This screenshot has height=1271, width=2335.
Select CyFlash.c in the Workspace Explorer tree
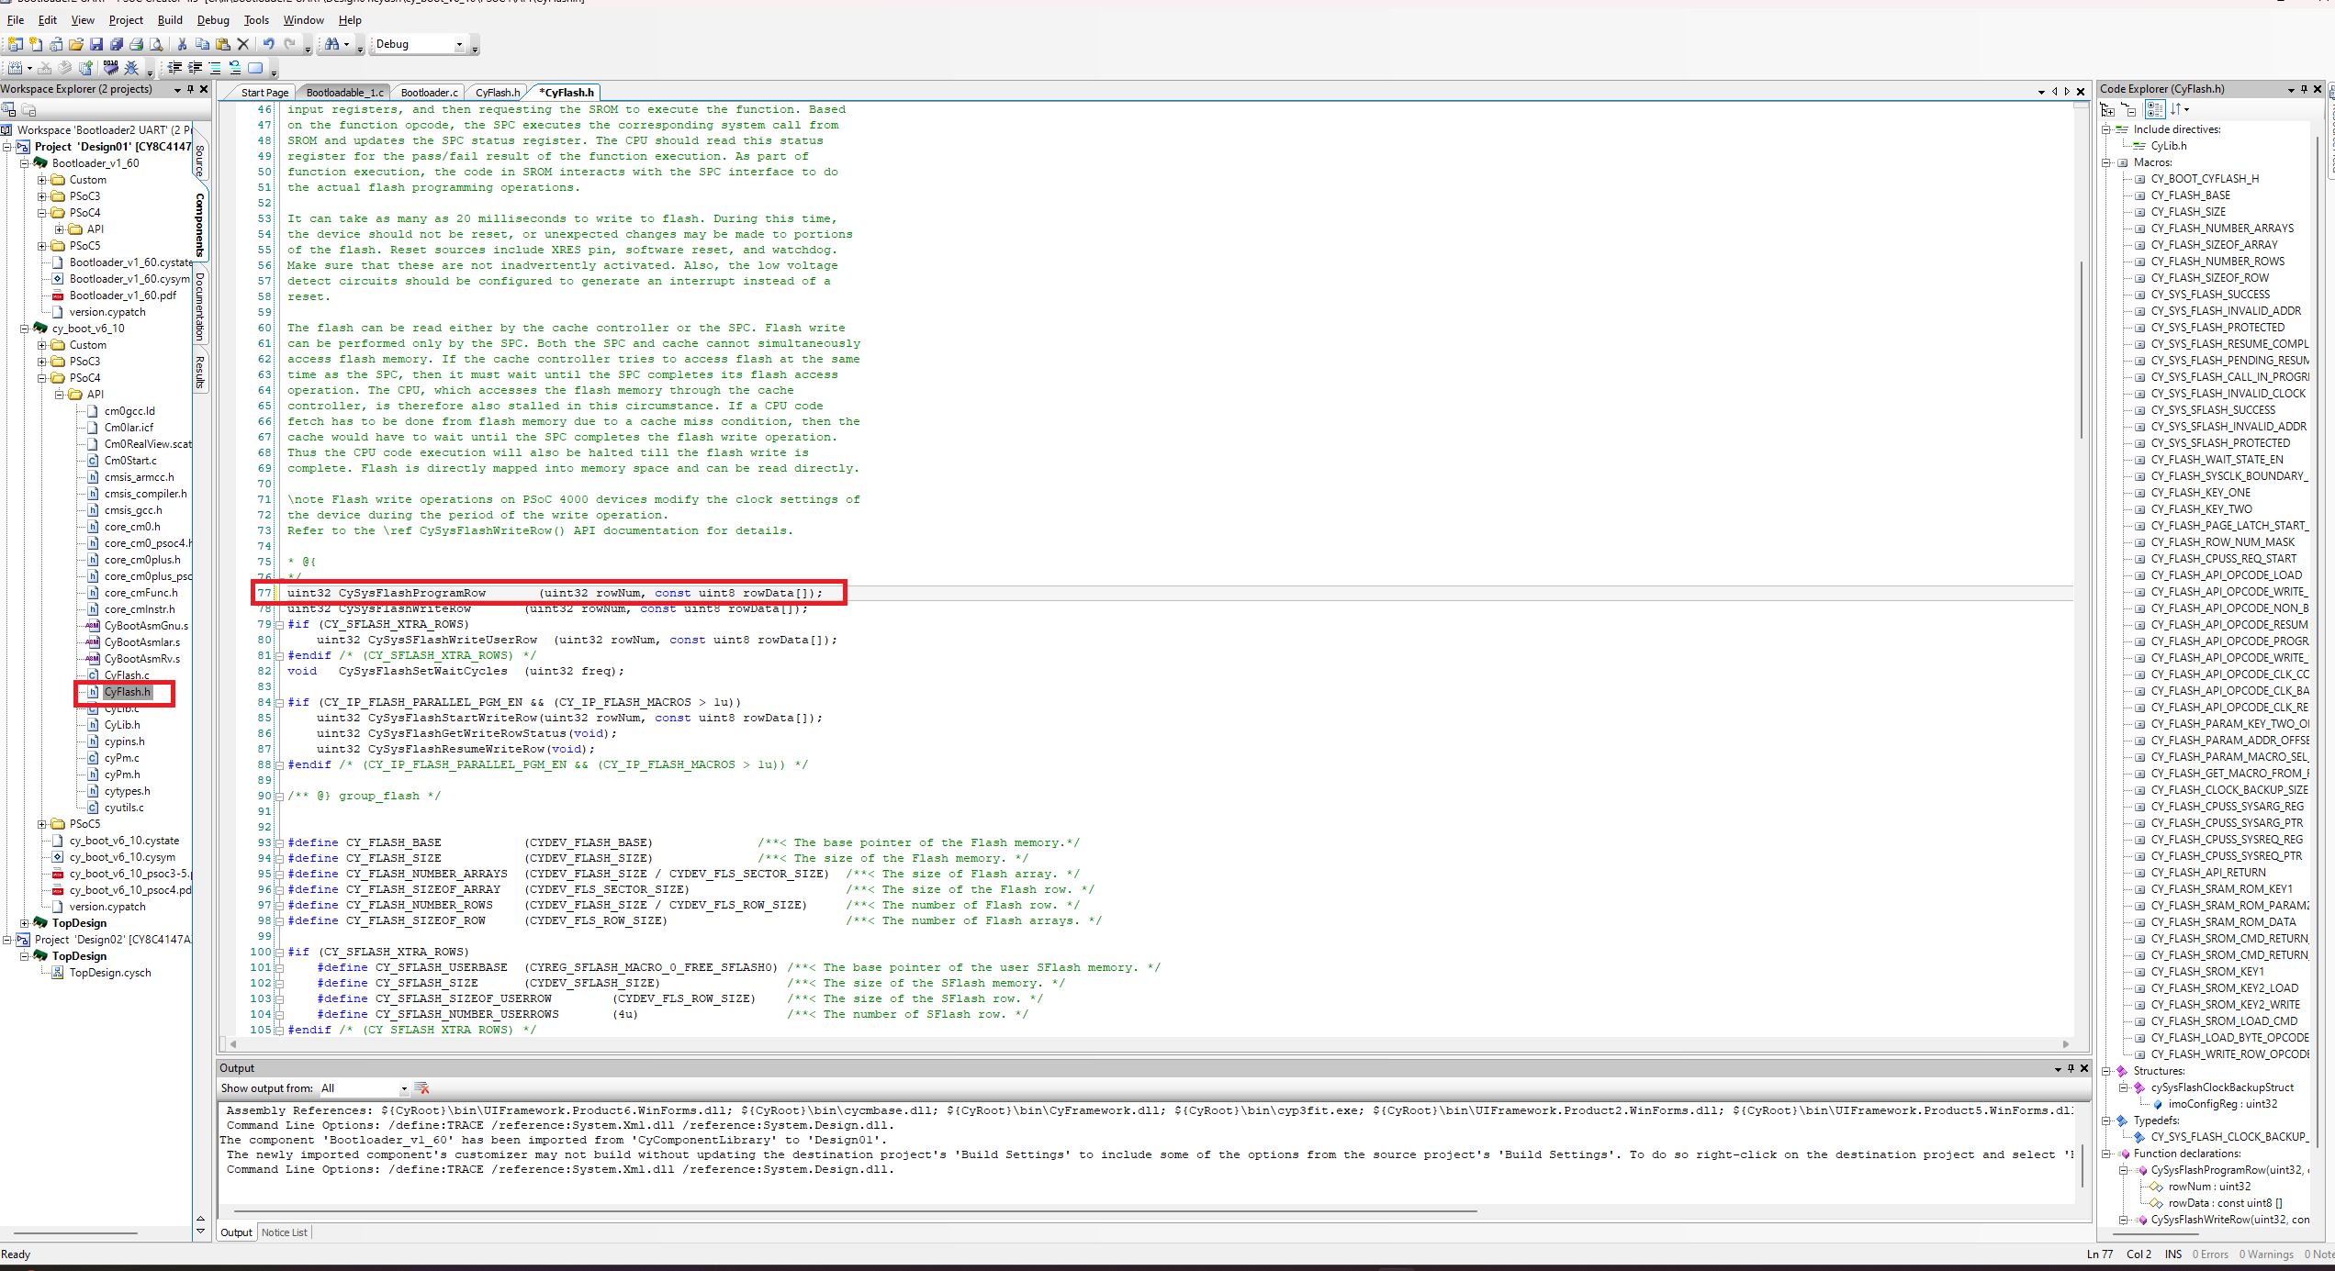pos(127,675)
